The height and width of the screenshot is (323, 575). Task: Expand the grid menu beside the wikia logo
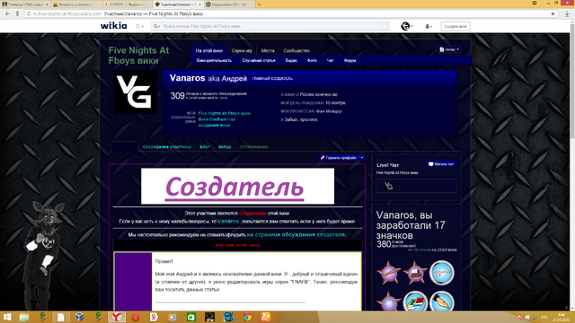pos(139,26)
